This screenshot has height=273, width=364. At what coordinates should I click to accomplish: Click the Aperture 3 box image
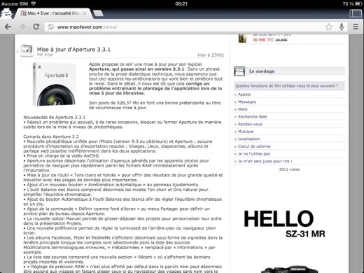pyautogui.click(x=54, y=85)
